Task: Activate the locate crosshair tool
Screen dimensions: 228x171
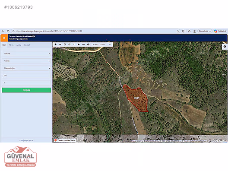Action: click(x=70, y=44)
